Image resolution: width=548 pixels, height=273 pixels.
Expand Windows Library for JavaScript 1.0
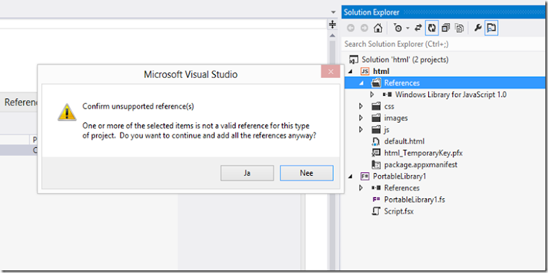pos(372,94)
